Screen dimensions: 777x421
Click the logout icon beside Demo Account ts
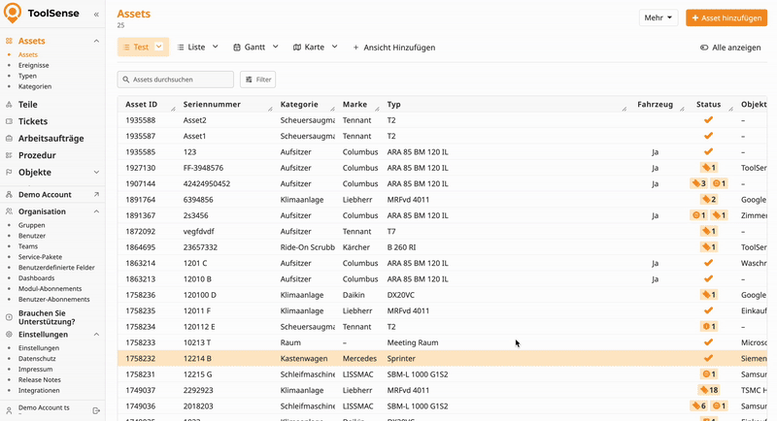[x=96, y=410]
